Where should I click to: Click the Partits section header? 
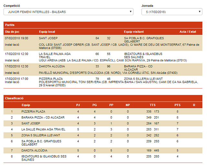pos(10,25)
